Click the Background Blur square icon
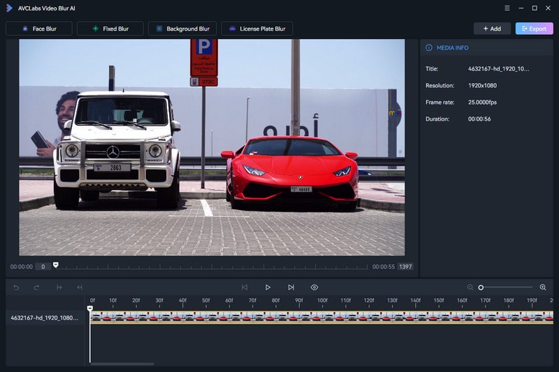 click(159, 29)
